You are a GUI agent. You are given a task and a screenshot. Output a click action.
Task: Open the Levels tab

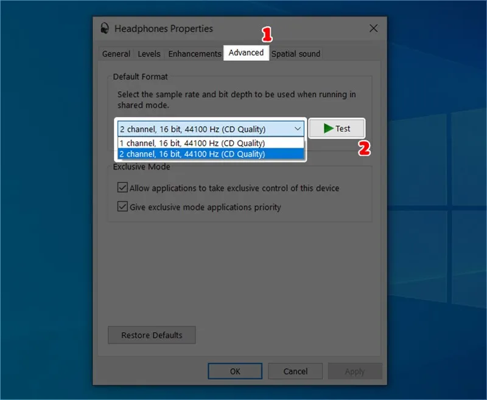(x=149, y=53)
